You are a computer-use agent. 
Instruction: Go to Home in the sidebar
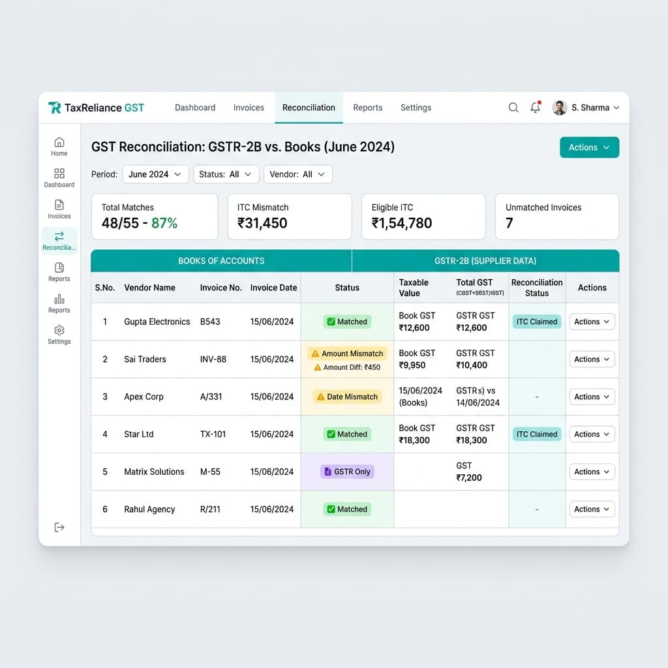[x=59, y=147]
